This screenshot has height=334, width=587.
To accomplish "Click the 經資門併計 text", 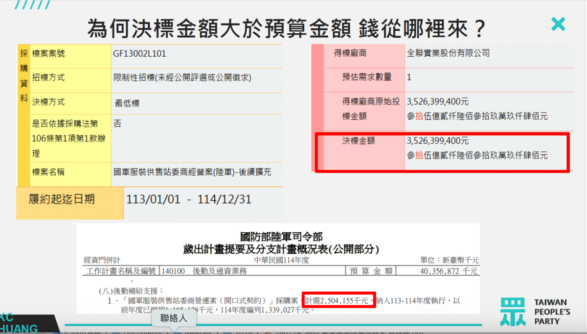I will pos(102,260).
